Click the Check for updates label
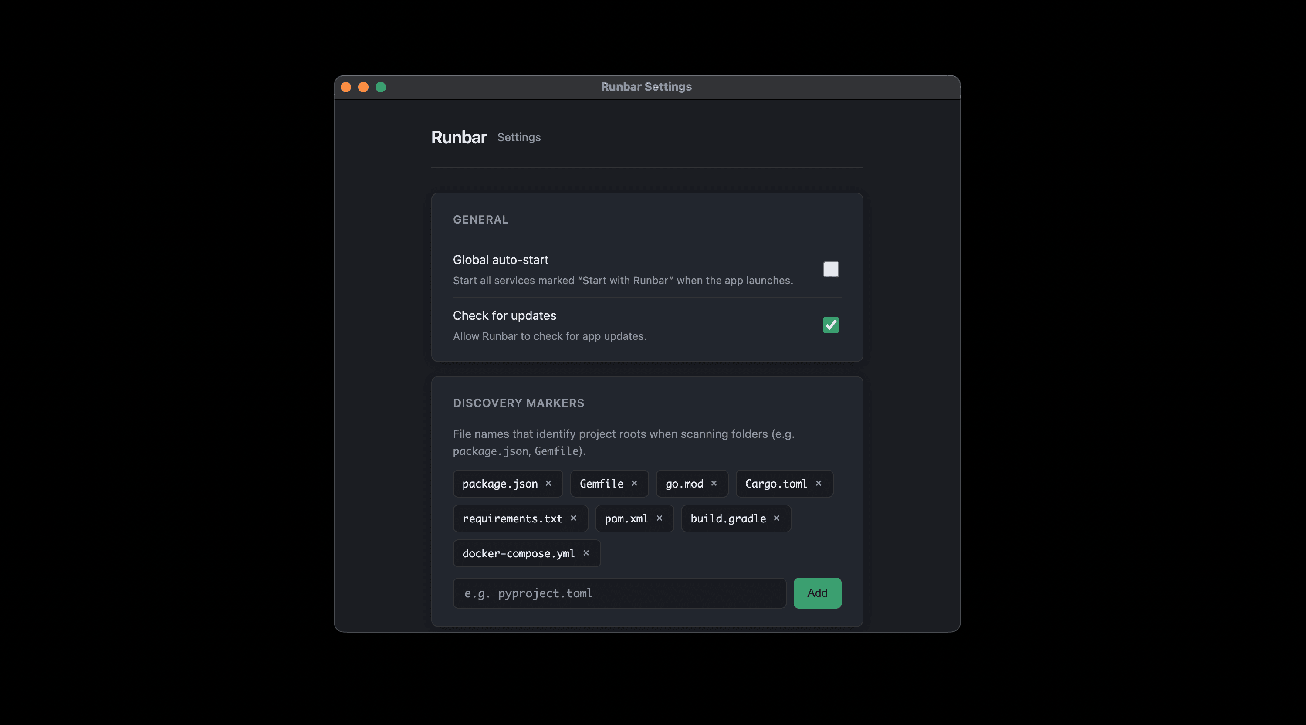The height and width of the screenshot is (725, 1306). tap(504, 316)
